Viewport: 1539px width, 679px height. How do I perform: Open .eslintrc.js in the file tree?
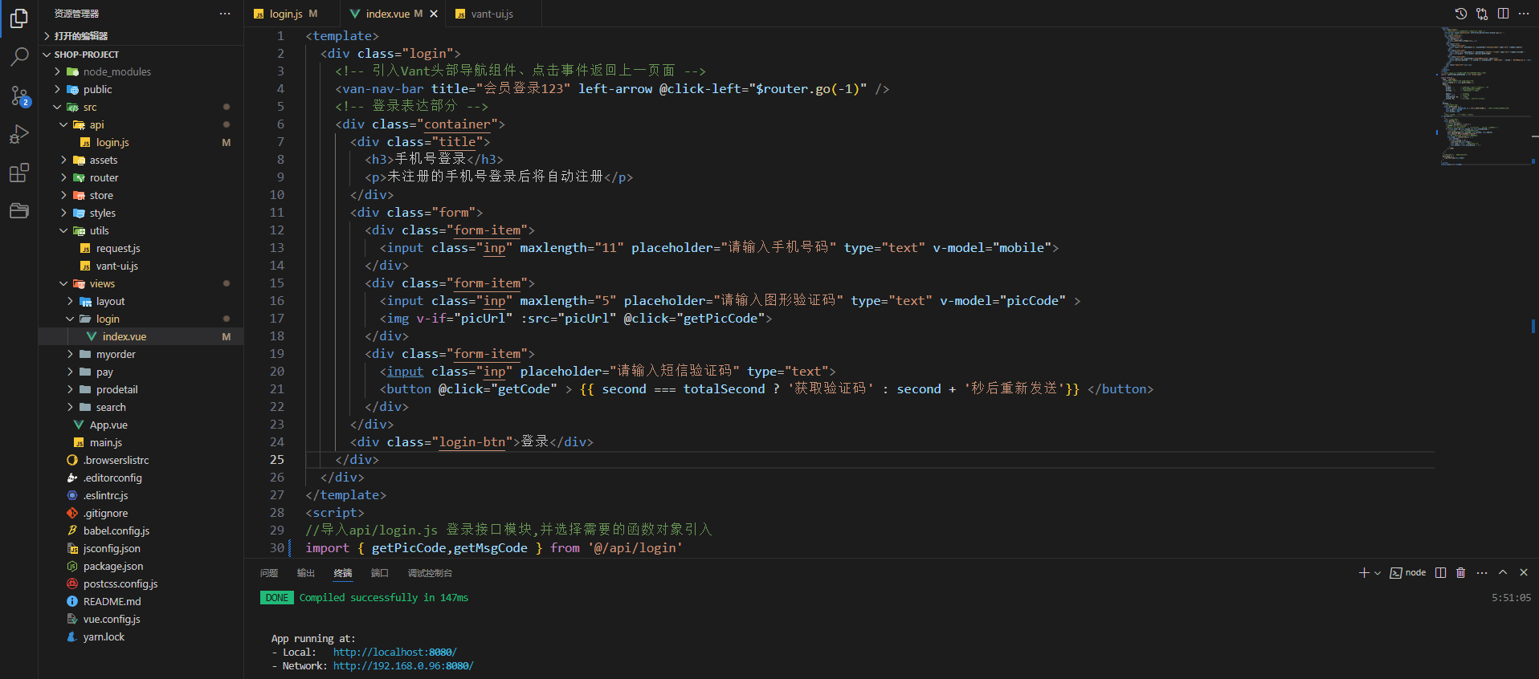(141, 495)
